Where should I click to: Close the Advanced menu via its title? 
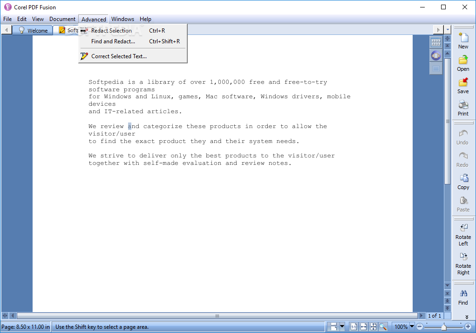coord(94,19)
